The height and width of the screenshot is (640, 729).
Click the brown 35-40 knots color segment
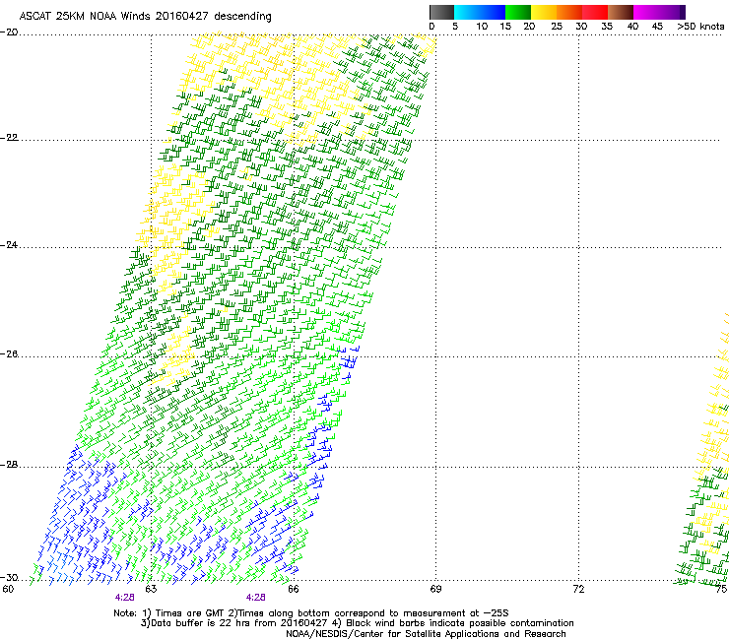point(621,12)
